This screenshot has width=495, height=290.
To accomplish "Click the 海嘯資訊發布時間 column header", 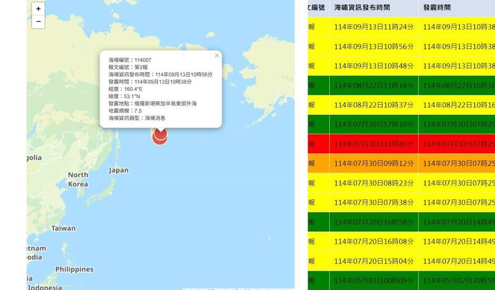I will tap(362, 7).
